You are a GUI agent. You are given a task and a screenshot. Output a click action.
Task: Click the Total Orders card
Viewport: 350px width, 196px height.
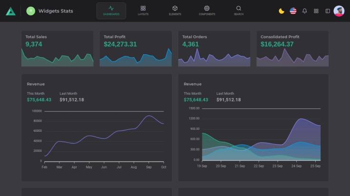click(214, 49)
